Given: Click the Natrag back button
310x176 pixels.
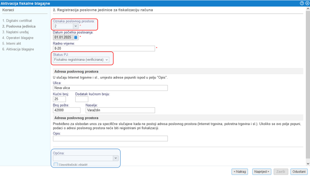Looking at the screenshot, I should [240, 171].
